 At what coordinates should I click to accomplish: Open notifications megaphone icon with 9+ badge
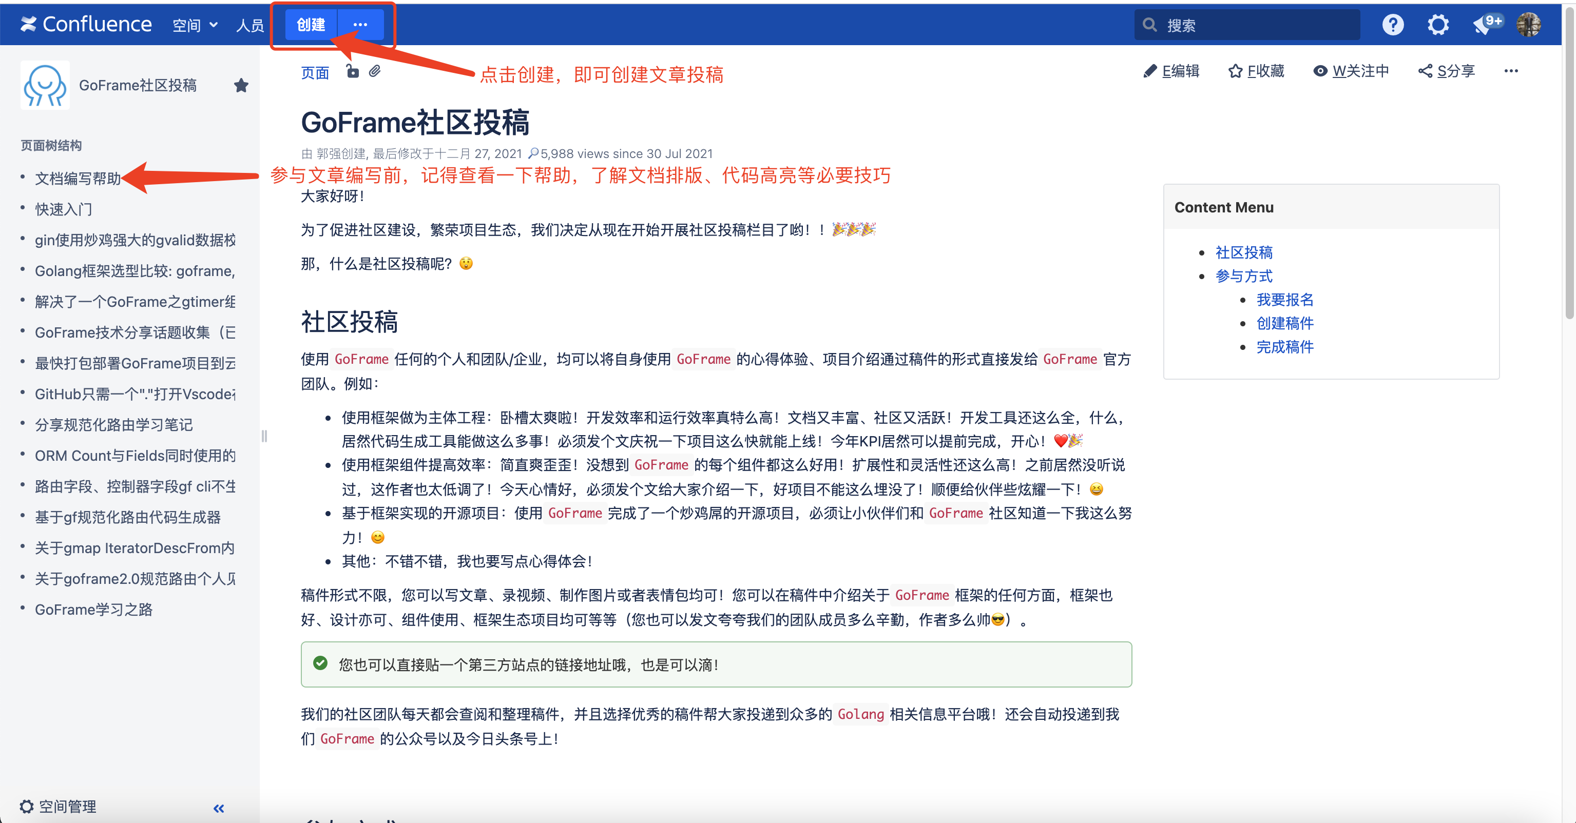pos(1484,25)
